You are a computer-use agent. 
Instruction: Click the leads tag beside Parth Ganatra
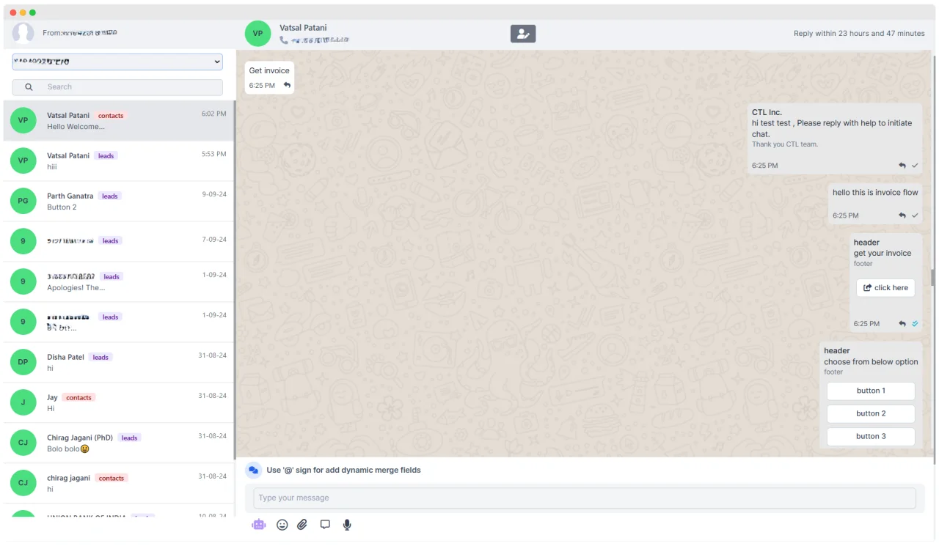[x=110, y=196]
